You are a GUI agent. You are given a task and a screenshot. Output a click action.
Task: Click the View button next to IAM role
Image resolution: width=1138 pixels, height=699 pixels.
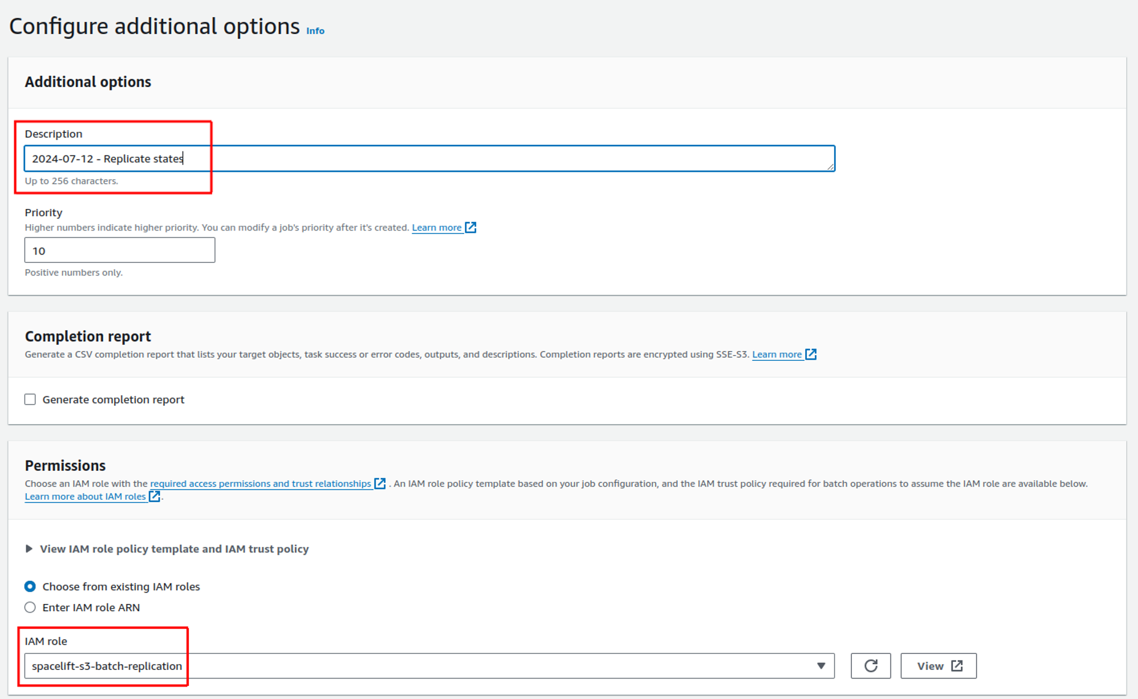point(938,665)
